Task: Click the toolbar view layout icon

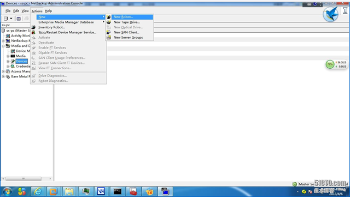Action: pyautogui.click(x=19, y=19)
